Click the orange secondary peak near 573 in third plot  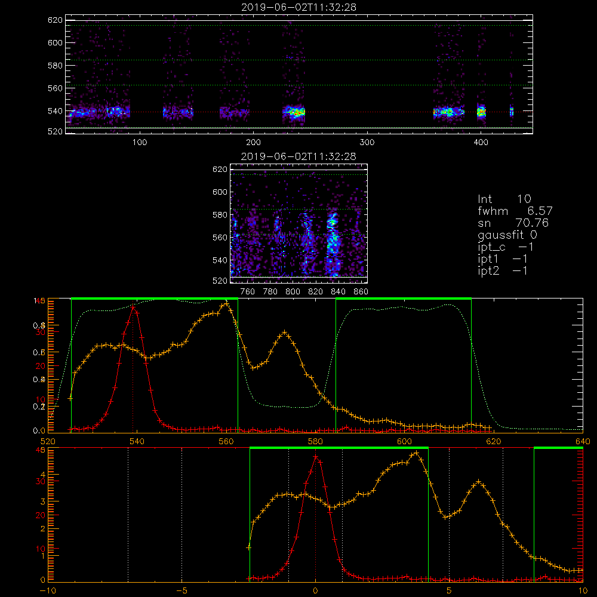pos(284,333)
